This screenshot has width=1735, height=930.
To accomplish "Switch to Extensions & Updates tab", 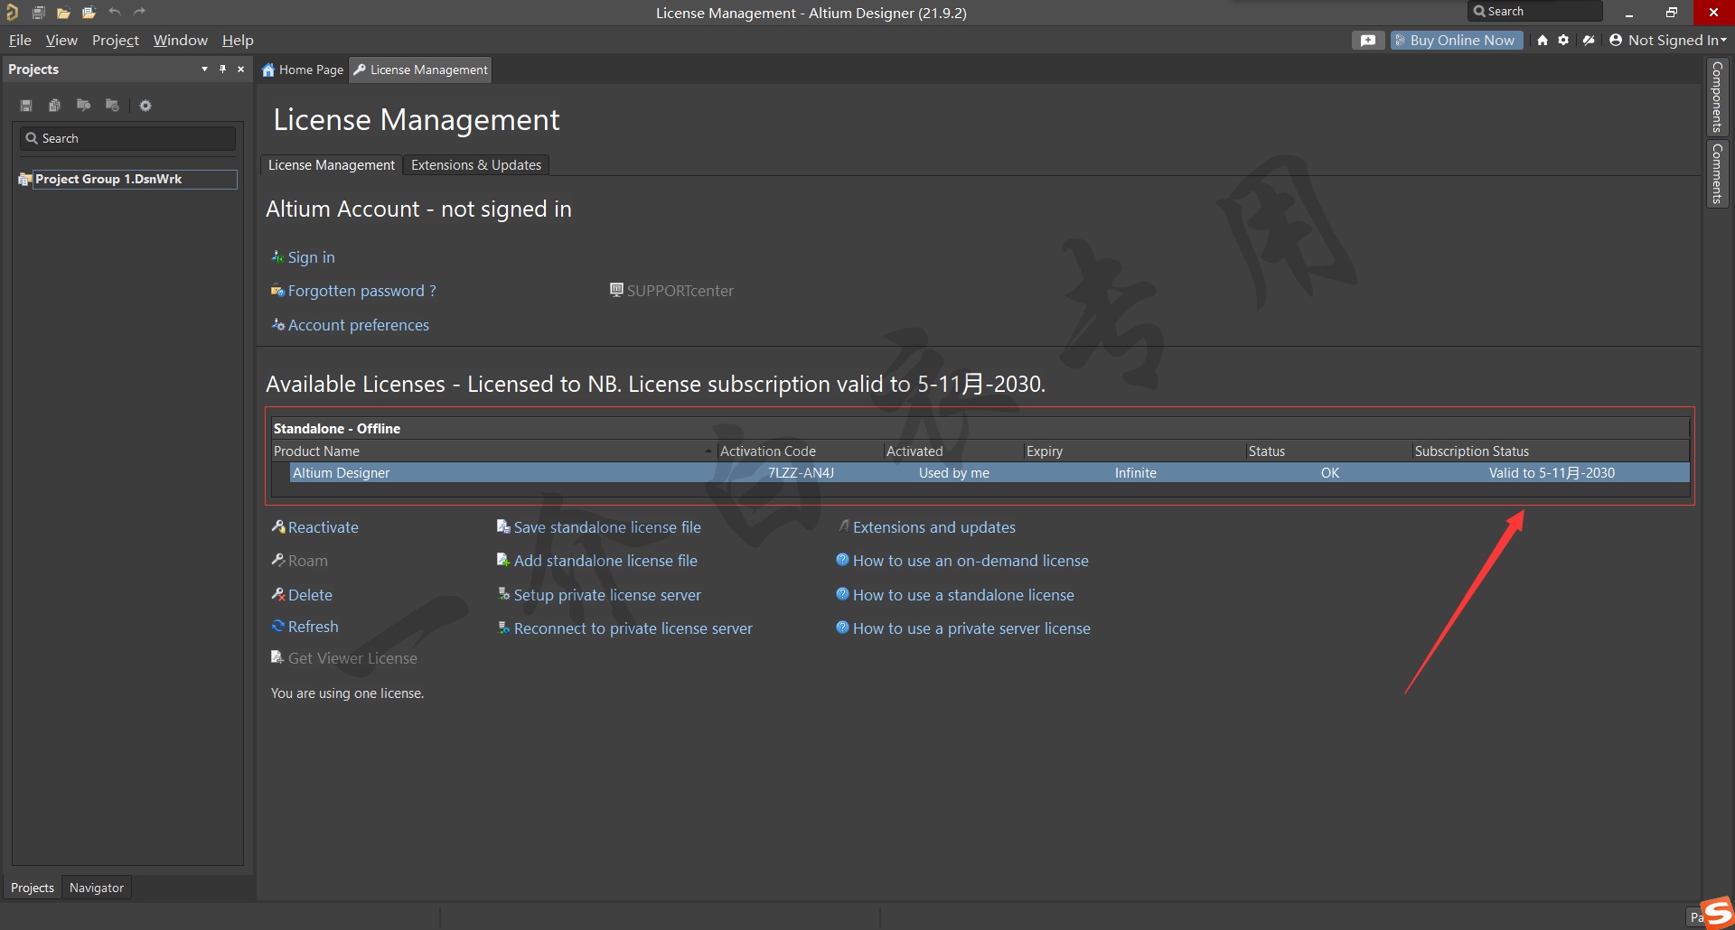I will click(476, 165).
